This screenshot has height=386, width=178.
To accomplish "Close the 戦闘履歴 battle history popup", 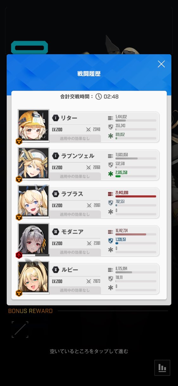I will (x=161, y=64).
